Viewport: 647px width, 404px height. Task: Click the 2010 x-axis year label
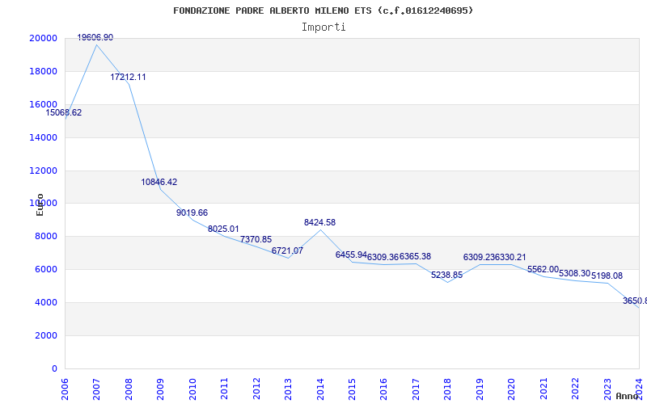[192, 389]
